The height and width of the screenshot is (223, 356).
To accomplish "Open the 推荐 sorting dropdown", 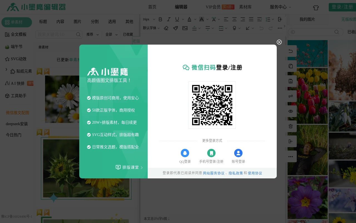I will click(92, 34).
